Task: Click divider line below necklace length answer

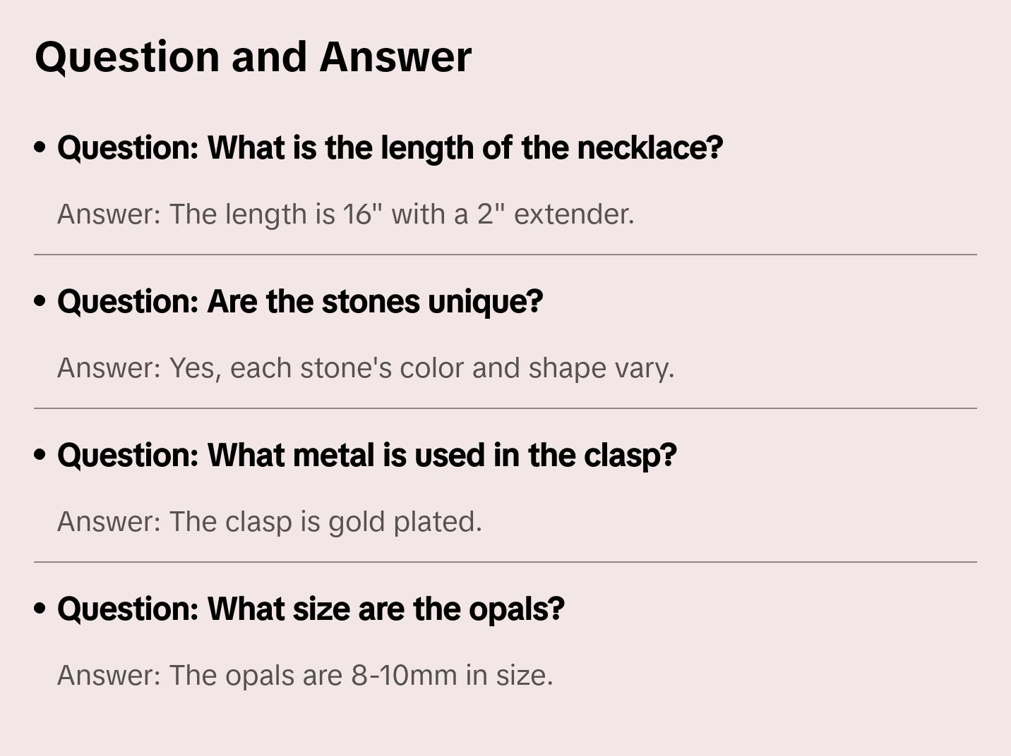Action: click(505, 255)
